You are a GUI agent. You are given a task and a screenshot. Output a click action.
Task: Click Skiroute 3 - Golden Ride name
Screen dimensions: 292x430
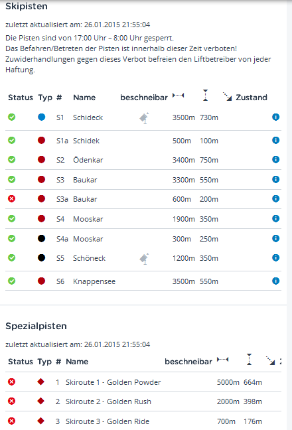click(x=108, y=421)
